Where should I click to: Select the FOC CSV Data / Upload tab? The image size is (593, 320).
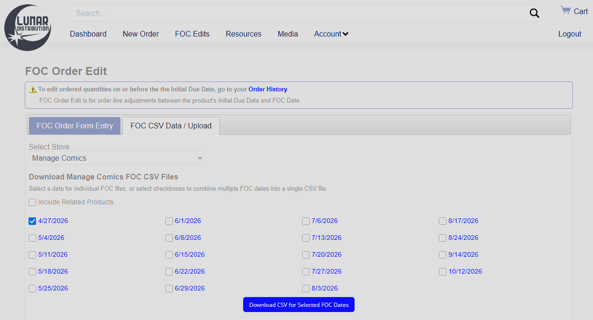pos(171,126)
